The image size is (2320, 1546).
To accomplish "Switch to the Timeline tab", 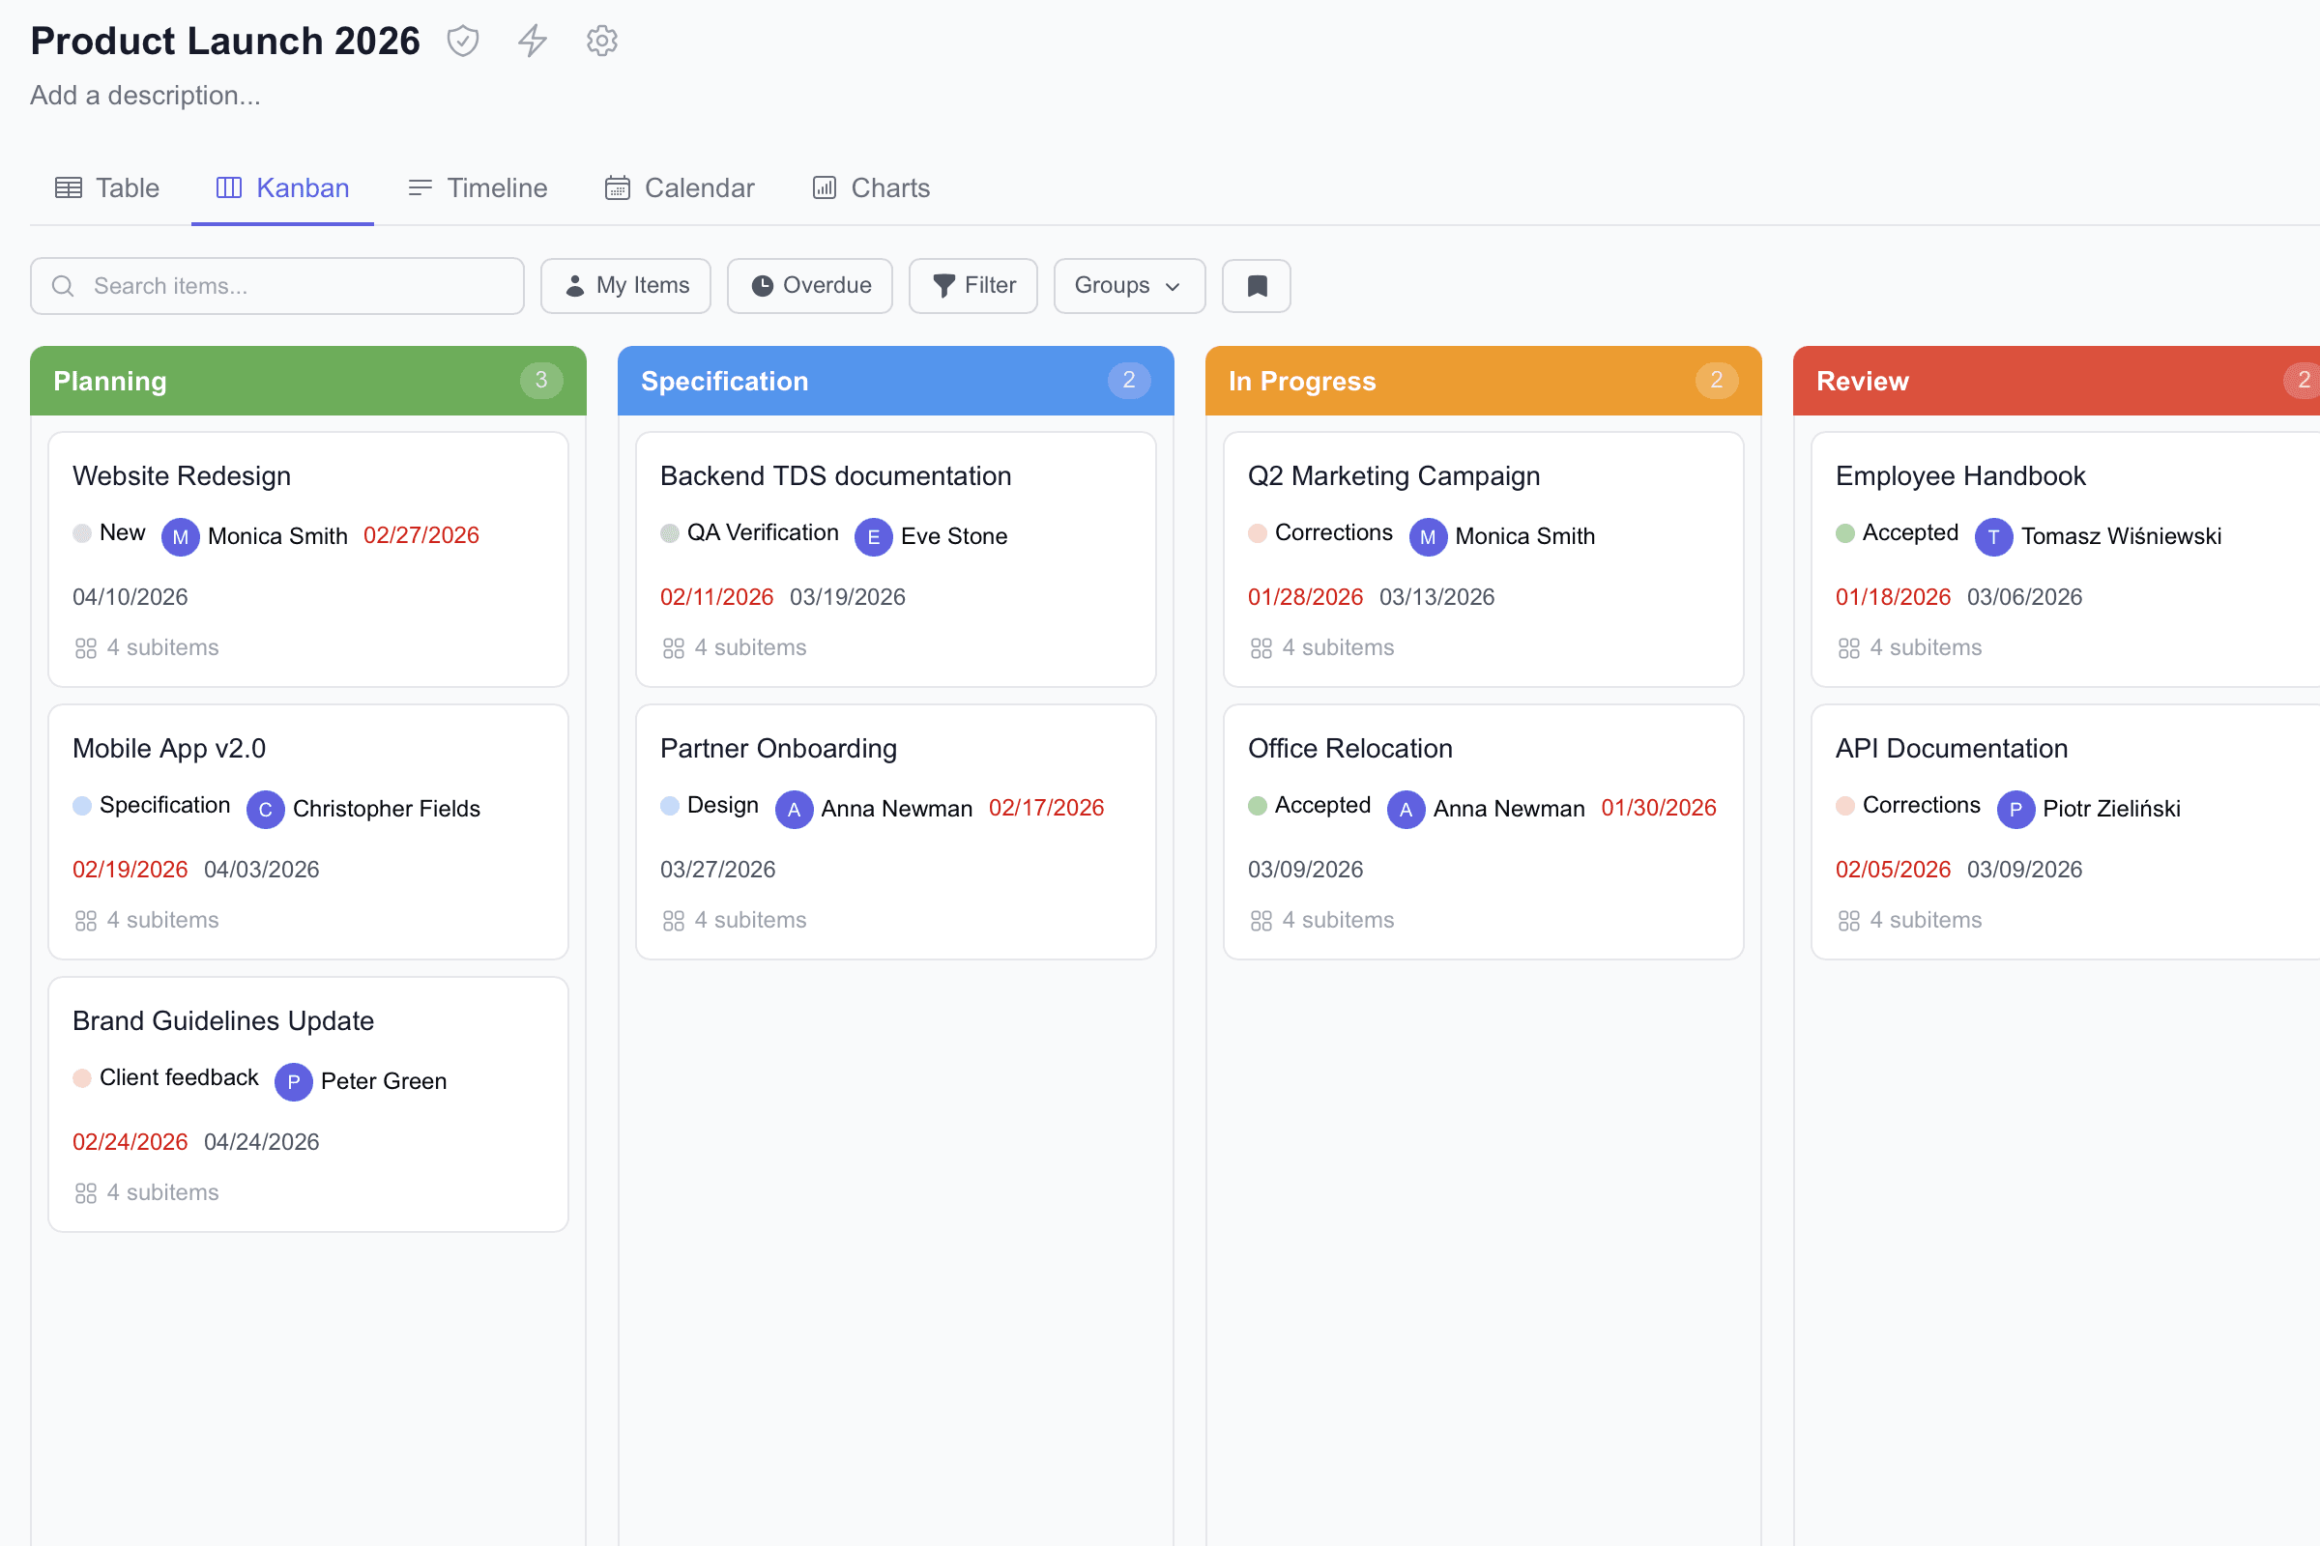I will click(x=478, y=188).
